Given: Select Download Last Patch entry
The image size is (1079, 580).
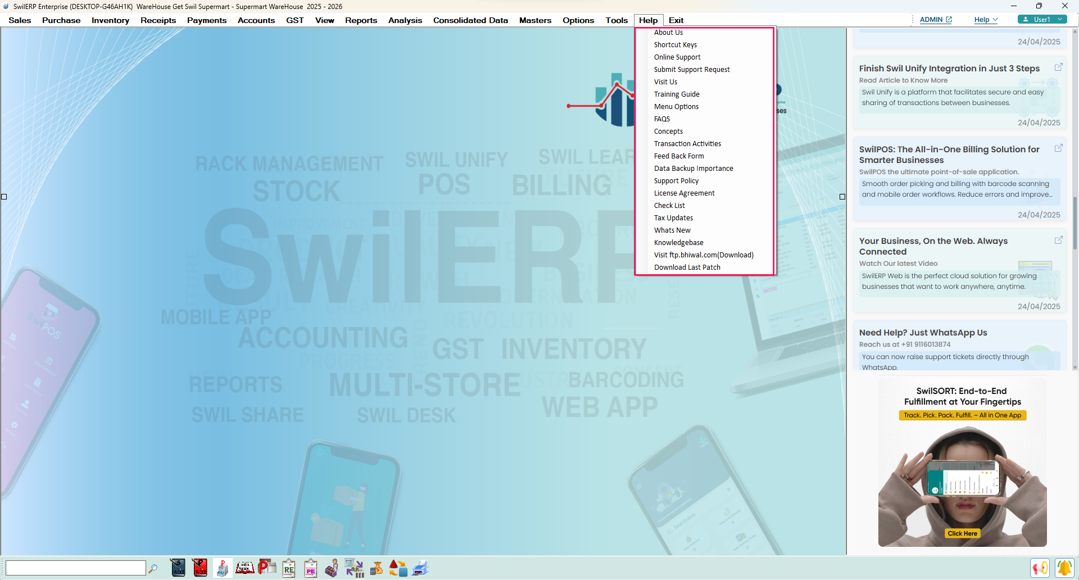Looking at the screenshot, I should pos(687,268).
